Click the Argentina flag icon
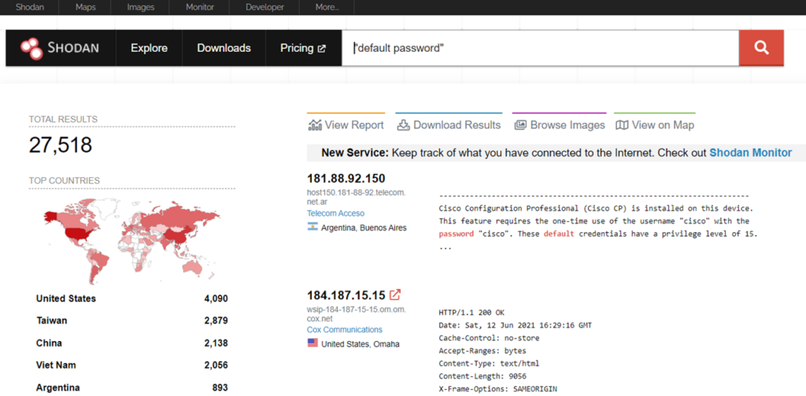806x396 pixels. pyautogui.click(x=312, y=227)
